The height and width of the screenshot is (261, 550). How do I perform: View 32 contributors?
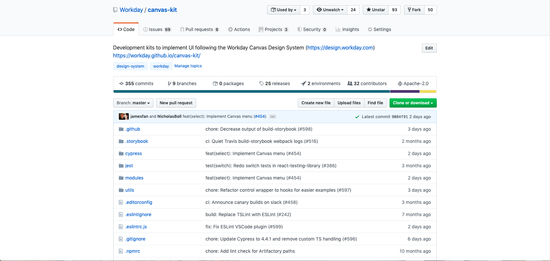[x=367, y=83]
